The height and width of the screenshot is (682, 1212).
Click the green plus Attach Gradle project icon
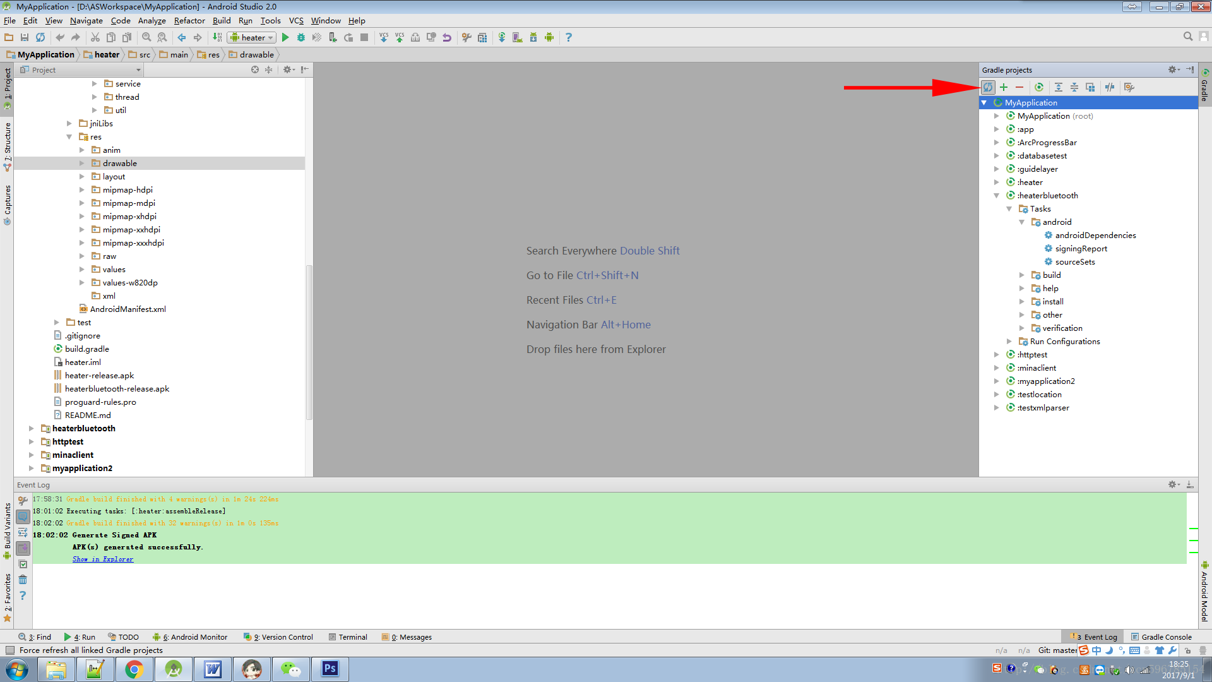pos(1004,87)
